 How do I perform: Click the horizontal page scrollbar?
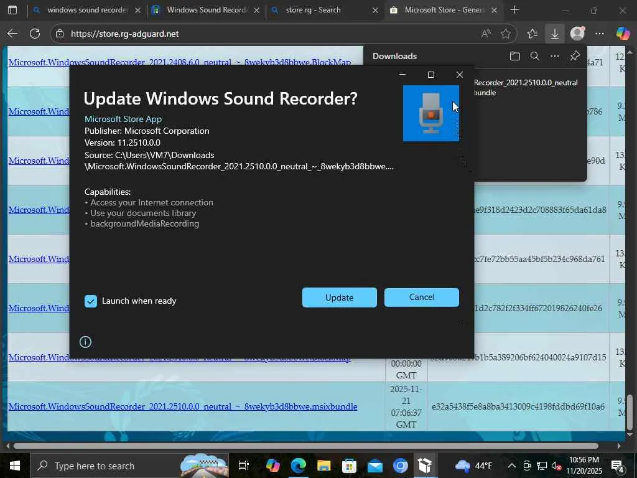click(305, 446)
